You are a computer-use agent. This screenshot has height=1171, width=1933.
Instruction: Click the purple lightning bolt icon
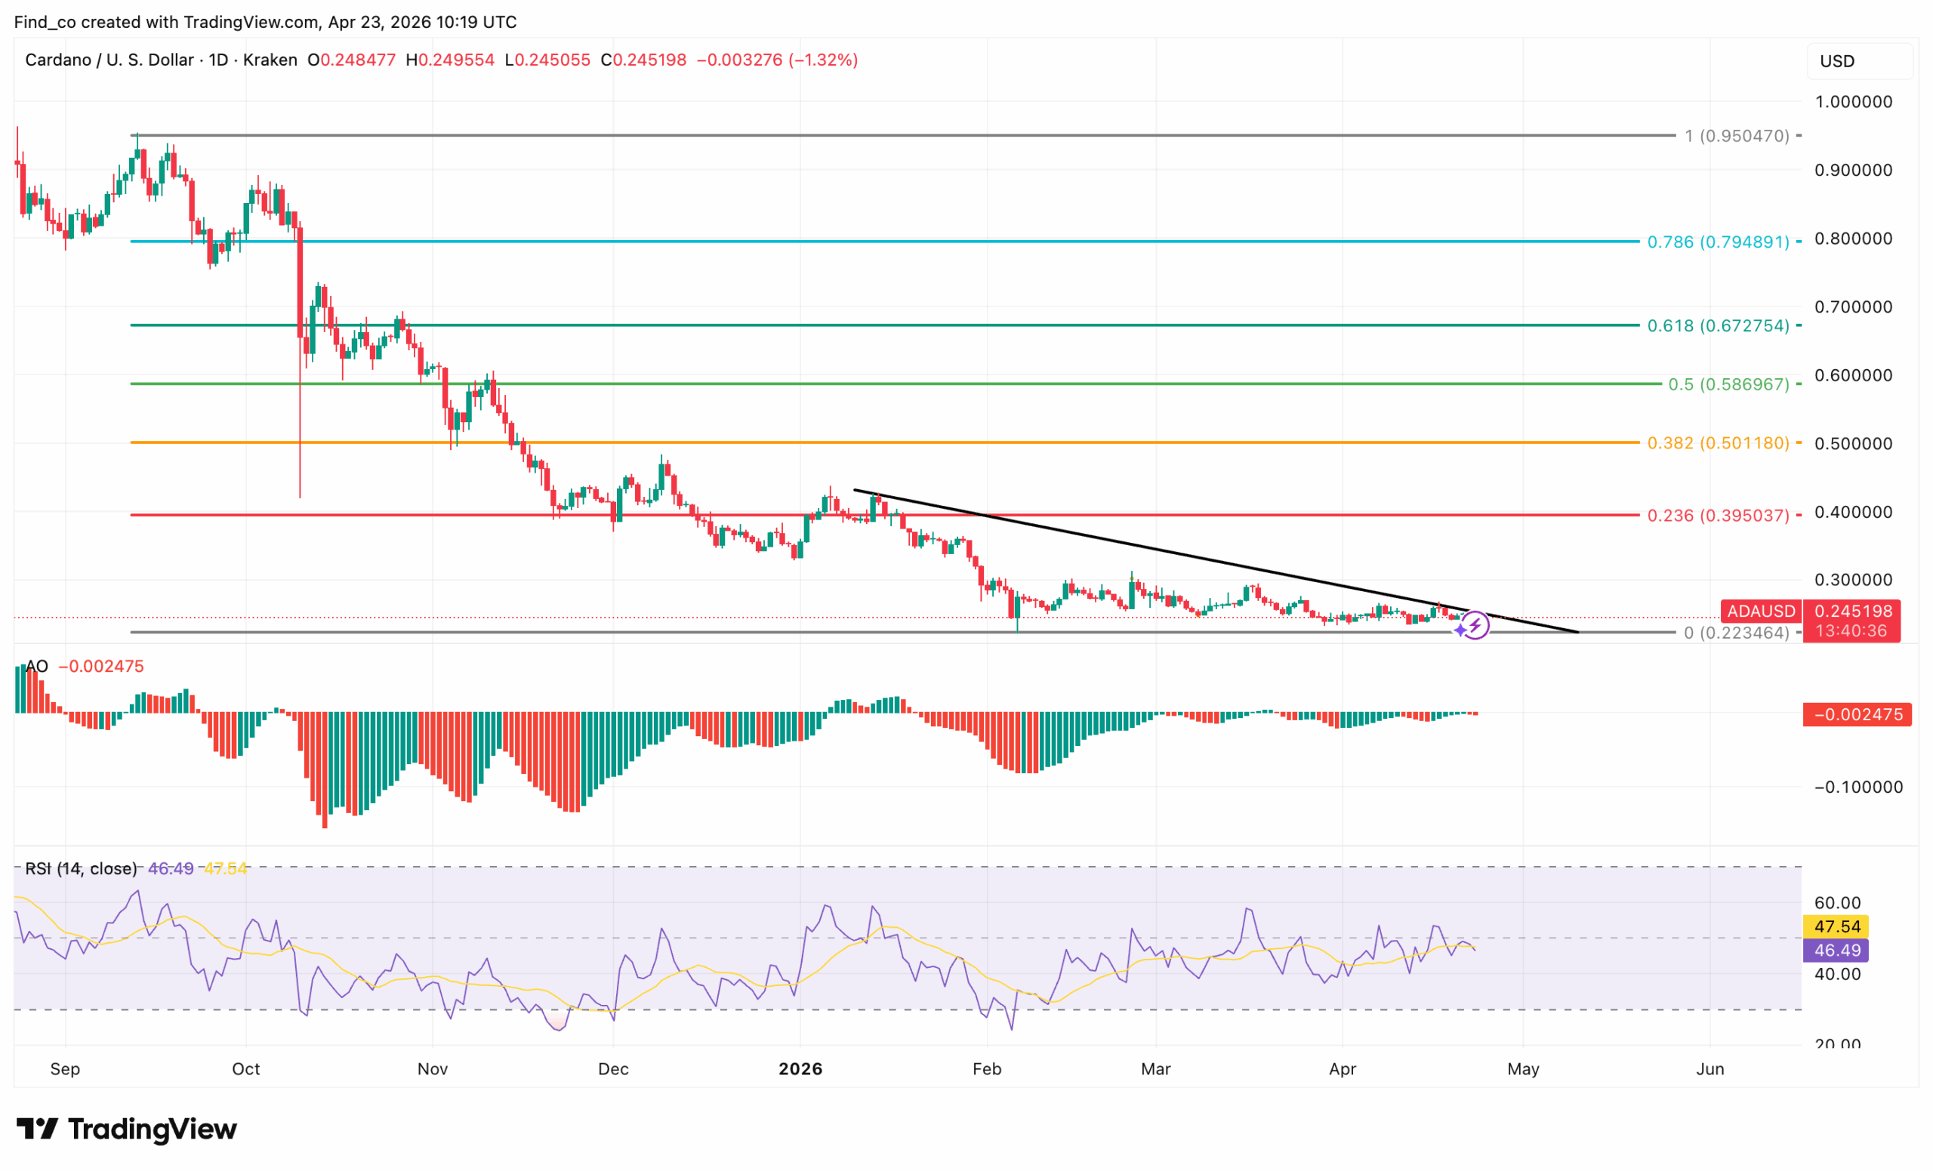1475,625
